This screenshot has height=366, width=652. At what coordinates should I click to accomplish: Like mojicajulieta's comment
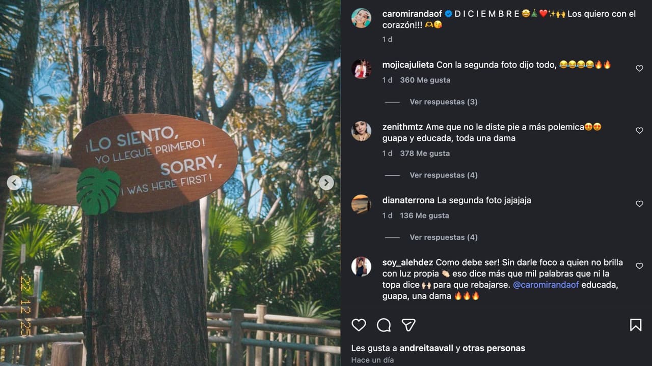(639, 69)
